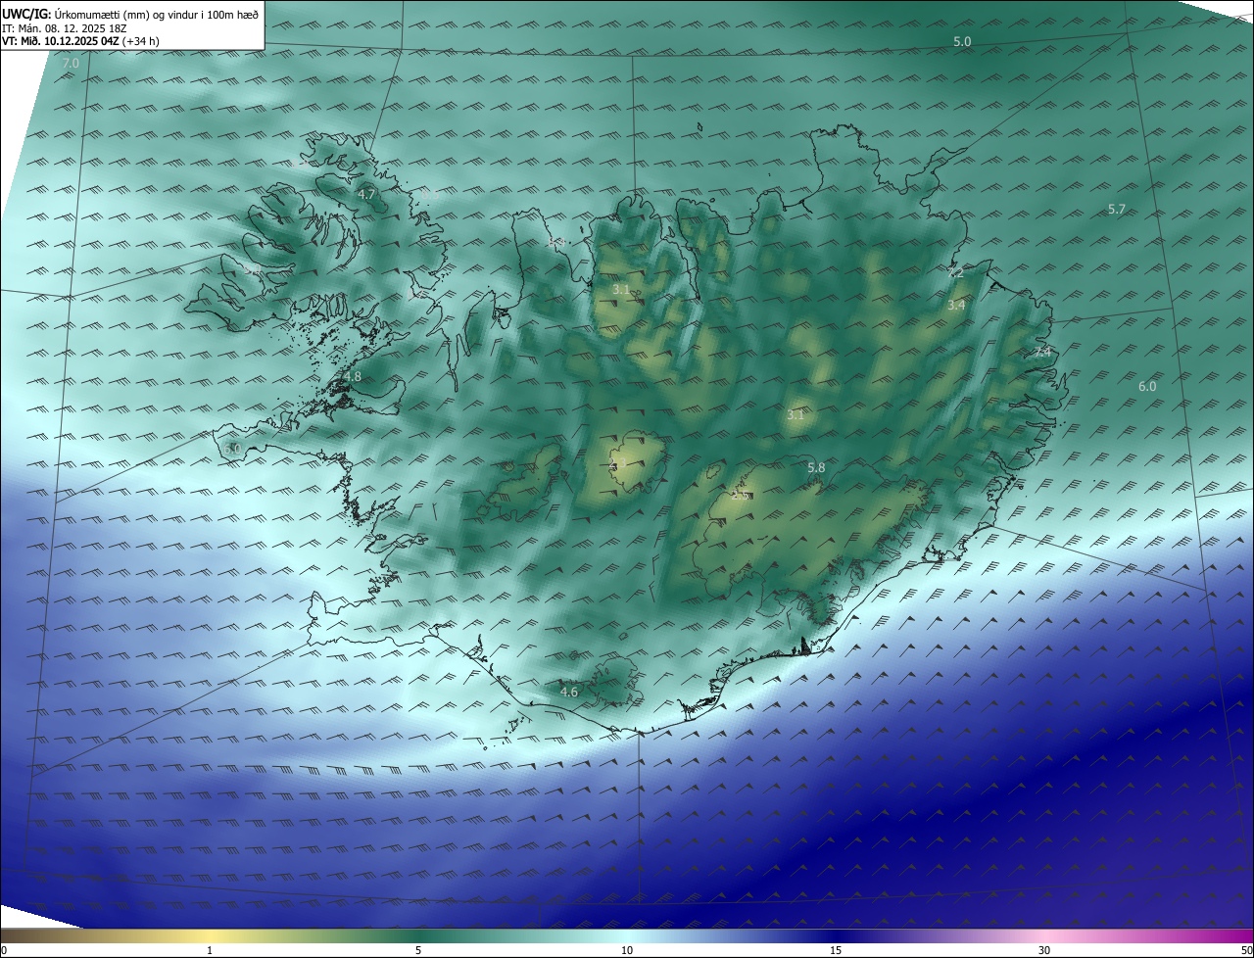Click the title 'Úrkomumætti (mm) og vindur í 100m hæð'

[x=156, y=14]
